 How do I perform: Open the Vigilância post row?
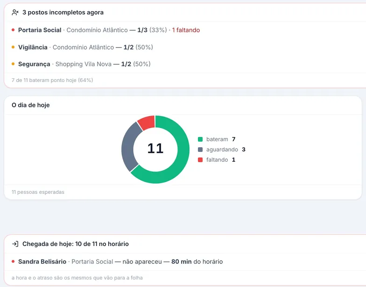pyautogui.click(x=185, y=47)
